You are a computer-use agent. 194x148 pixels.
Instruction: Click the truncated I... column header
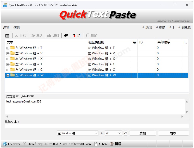coord(185,42)
